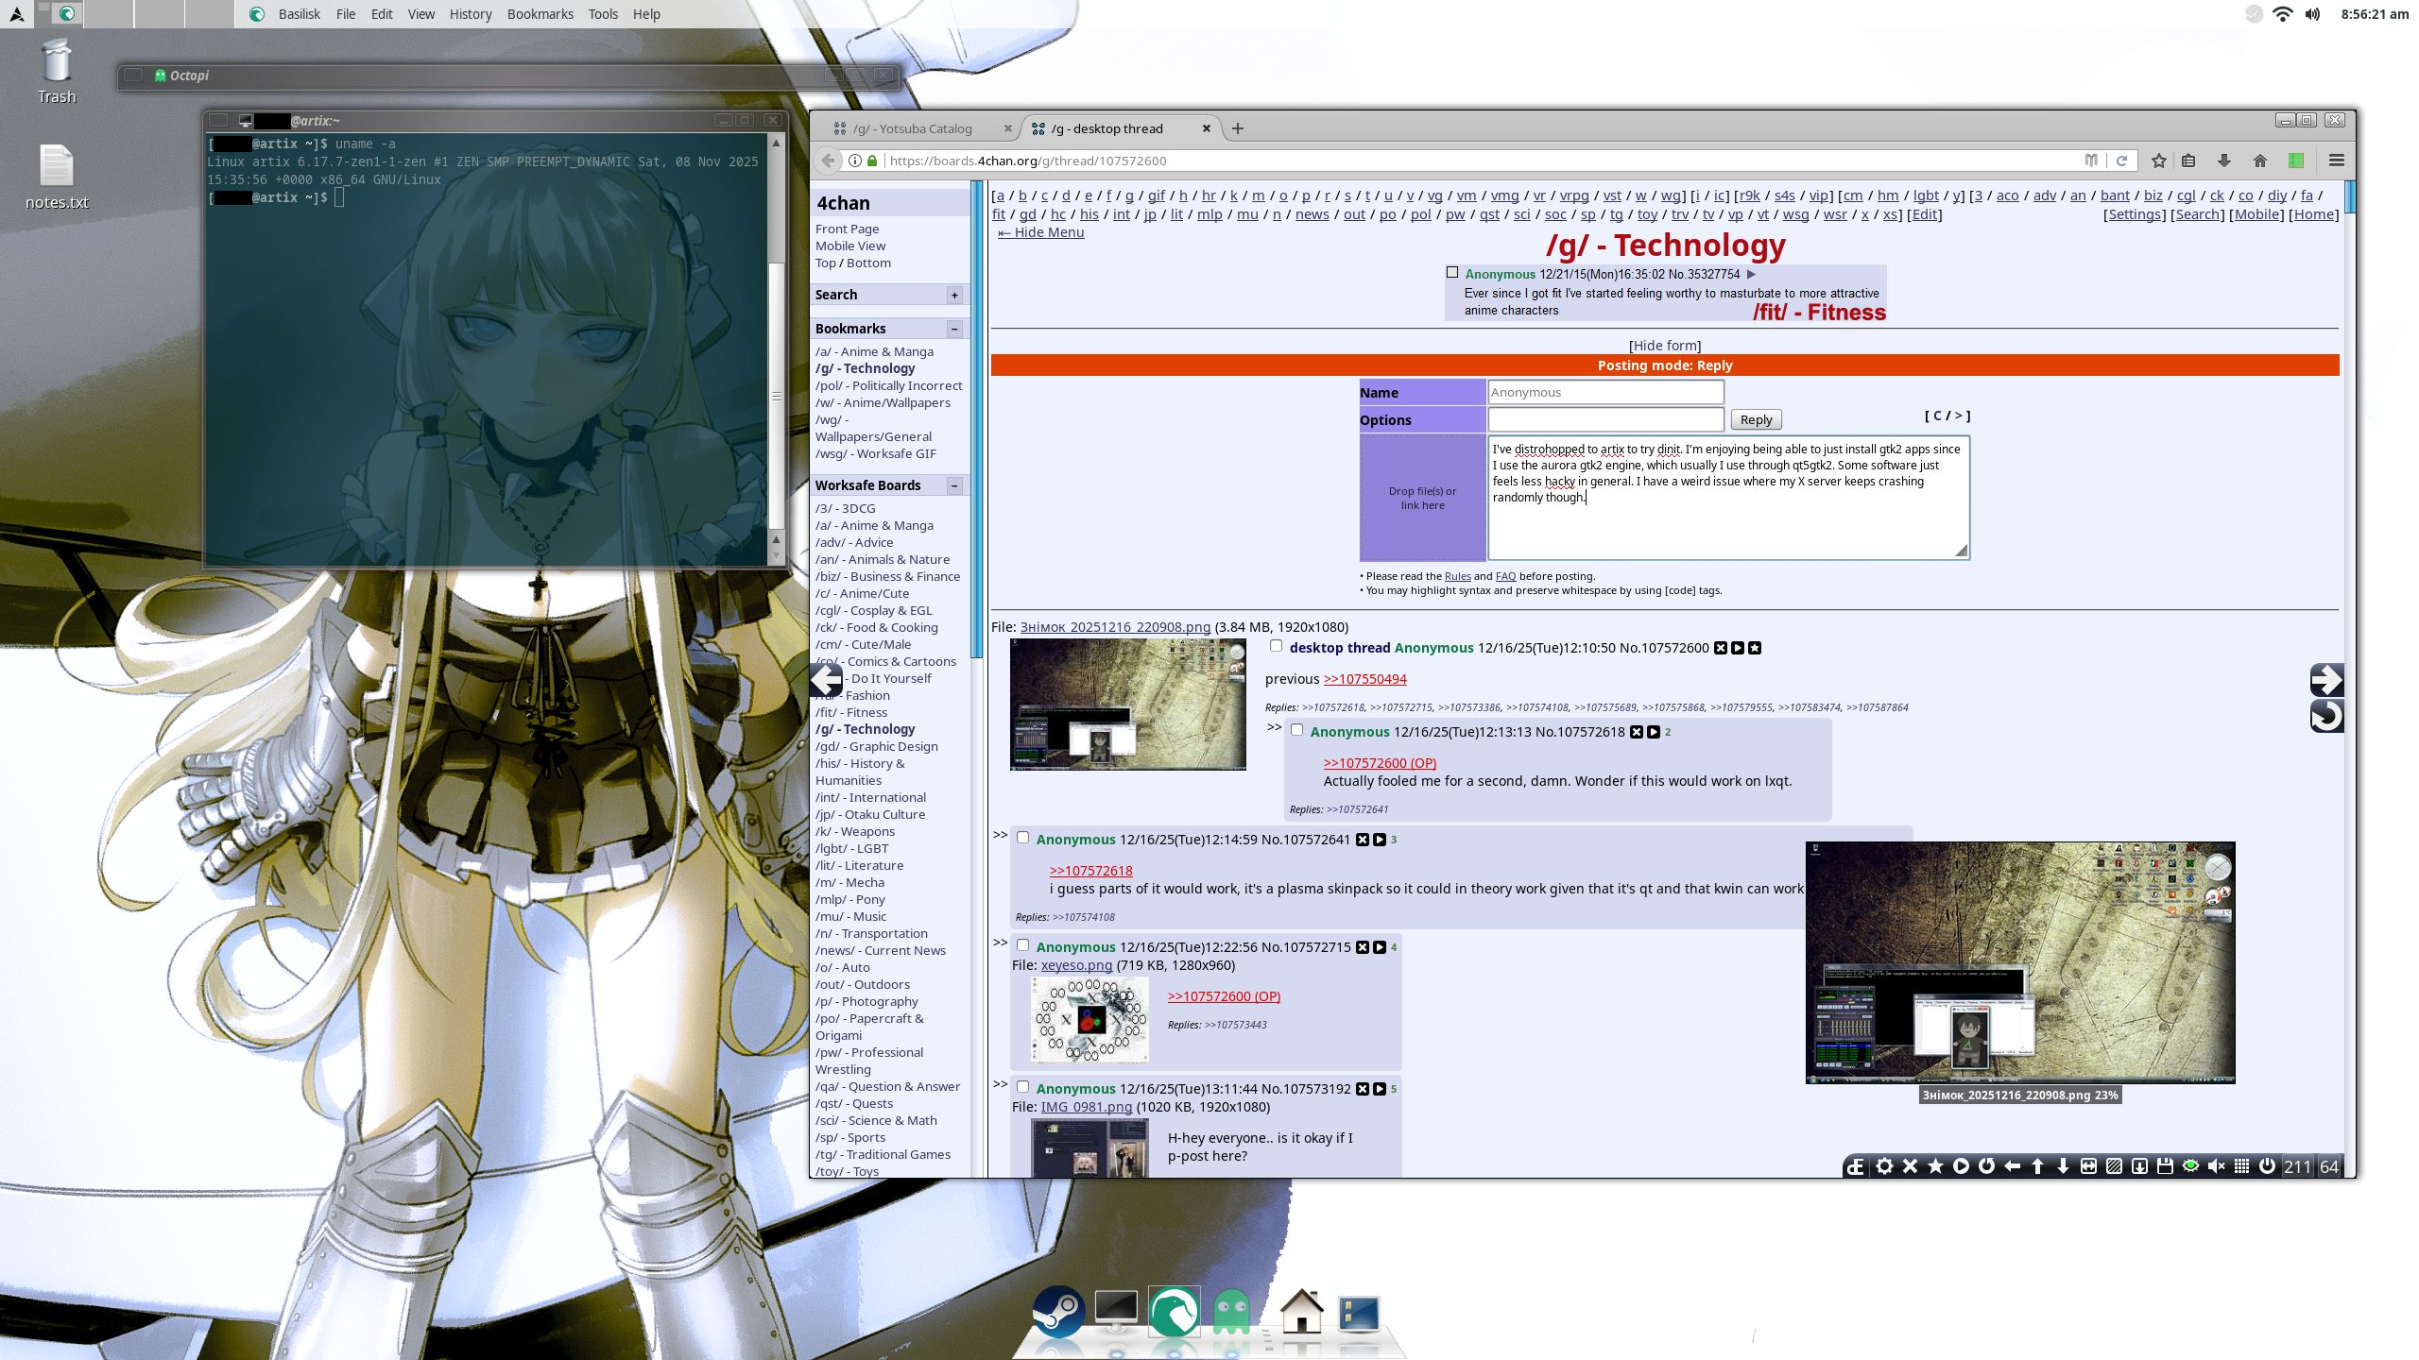Launch Steam from the dock
This screenshot has width=2419, height=1360.
(x=1057, y=1312)
